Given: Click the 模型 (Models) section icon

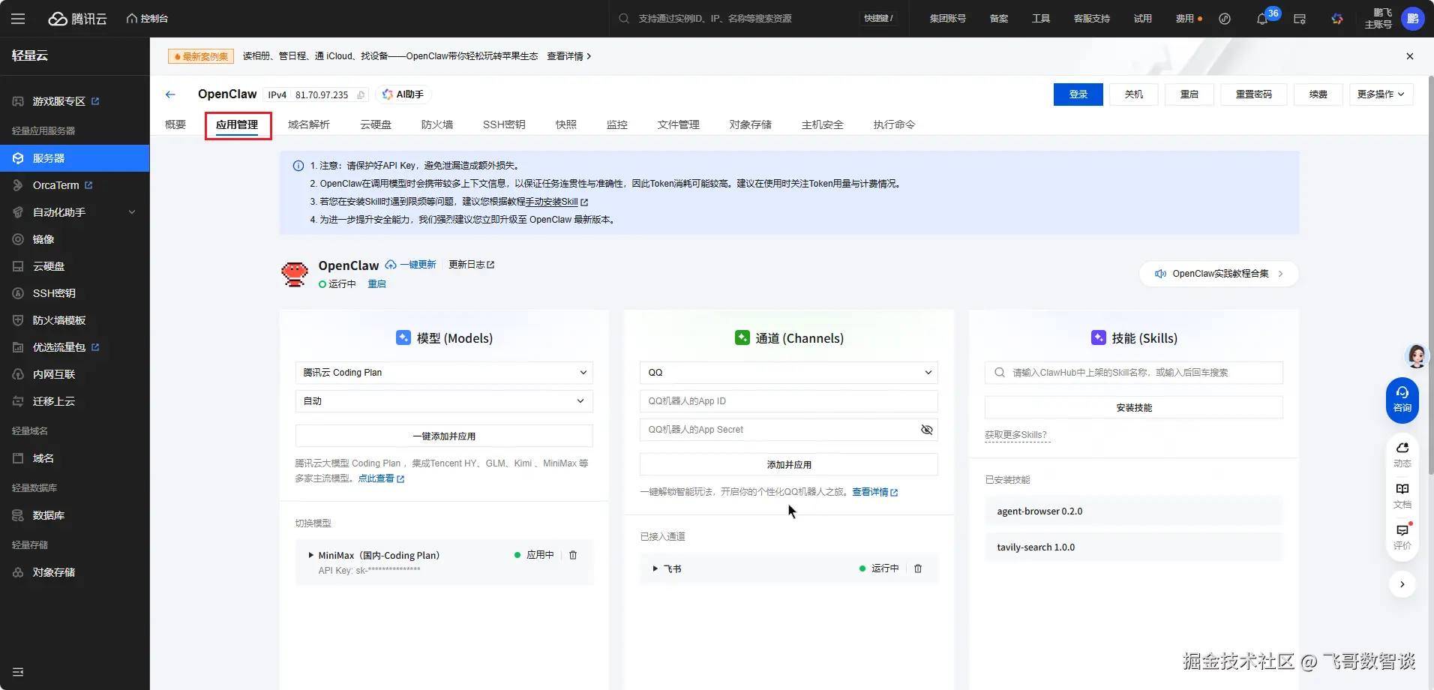Looking at the screenshot, I should tap(403, 337).
